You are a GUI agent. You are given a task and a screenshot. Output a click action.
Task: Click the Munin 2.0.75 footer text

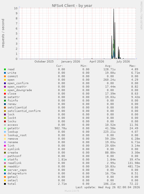click(x=72, y=191)
